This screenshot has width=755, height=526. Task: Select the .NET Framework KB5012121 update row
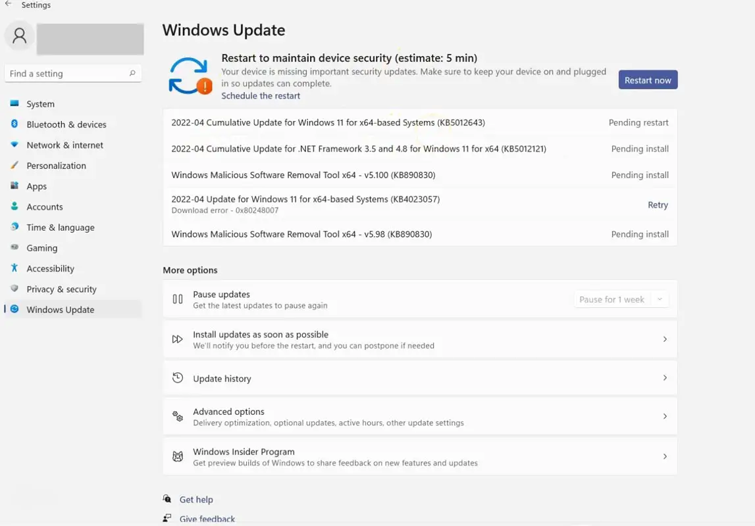(420, 149)
